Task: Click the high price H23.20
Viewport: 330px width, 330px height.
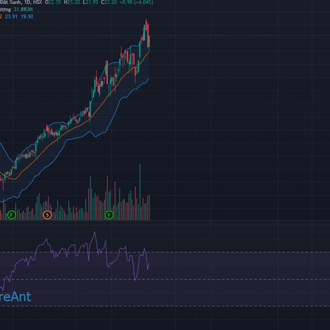Action: 71,2
